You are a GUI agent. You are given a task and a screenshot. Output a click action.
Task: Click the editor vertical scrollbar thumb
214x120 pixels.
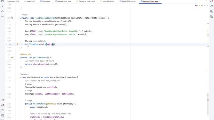click(x=208, y=104)
